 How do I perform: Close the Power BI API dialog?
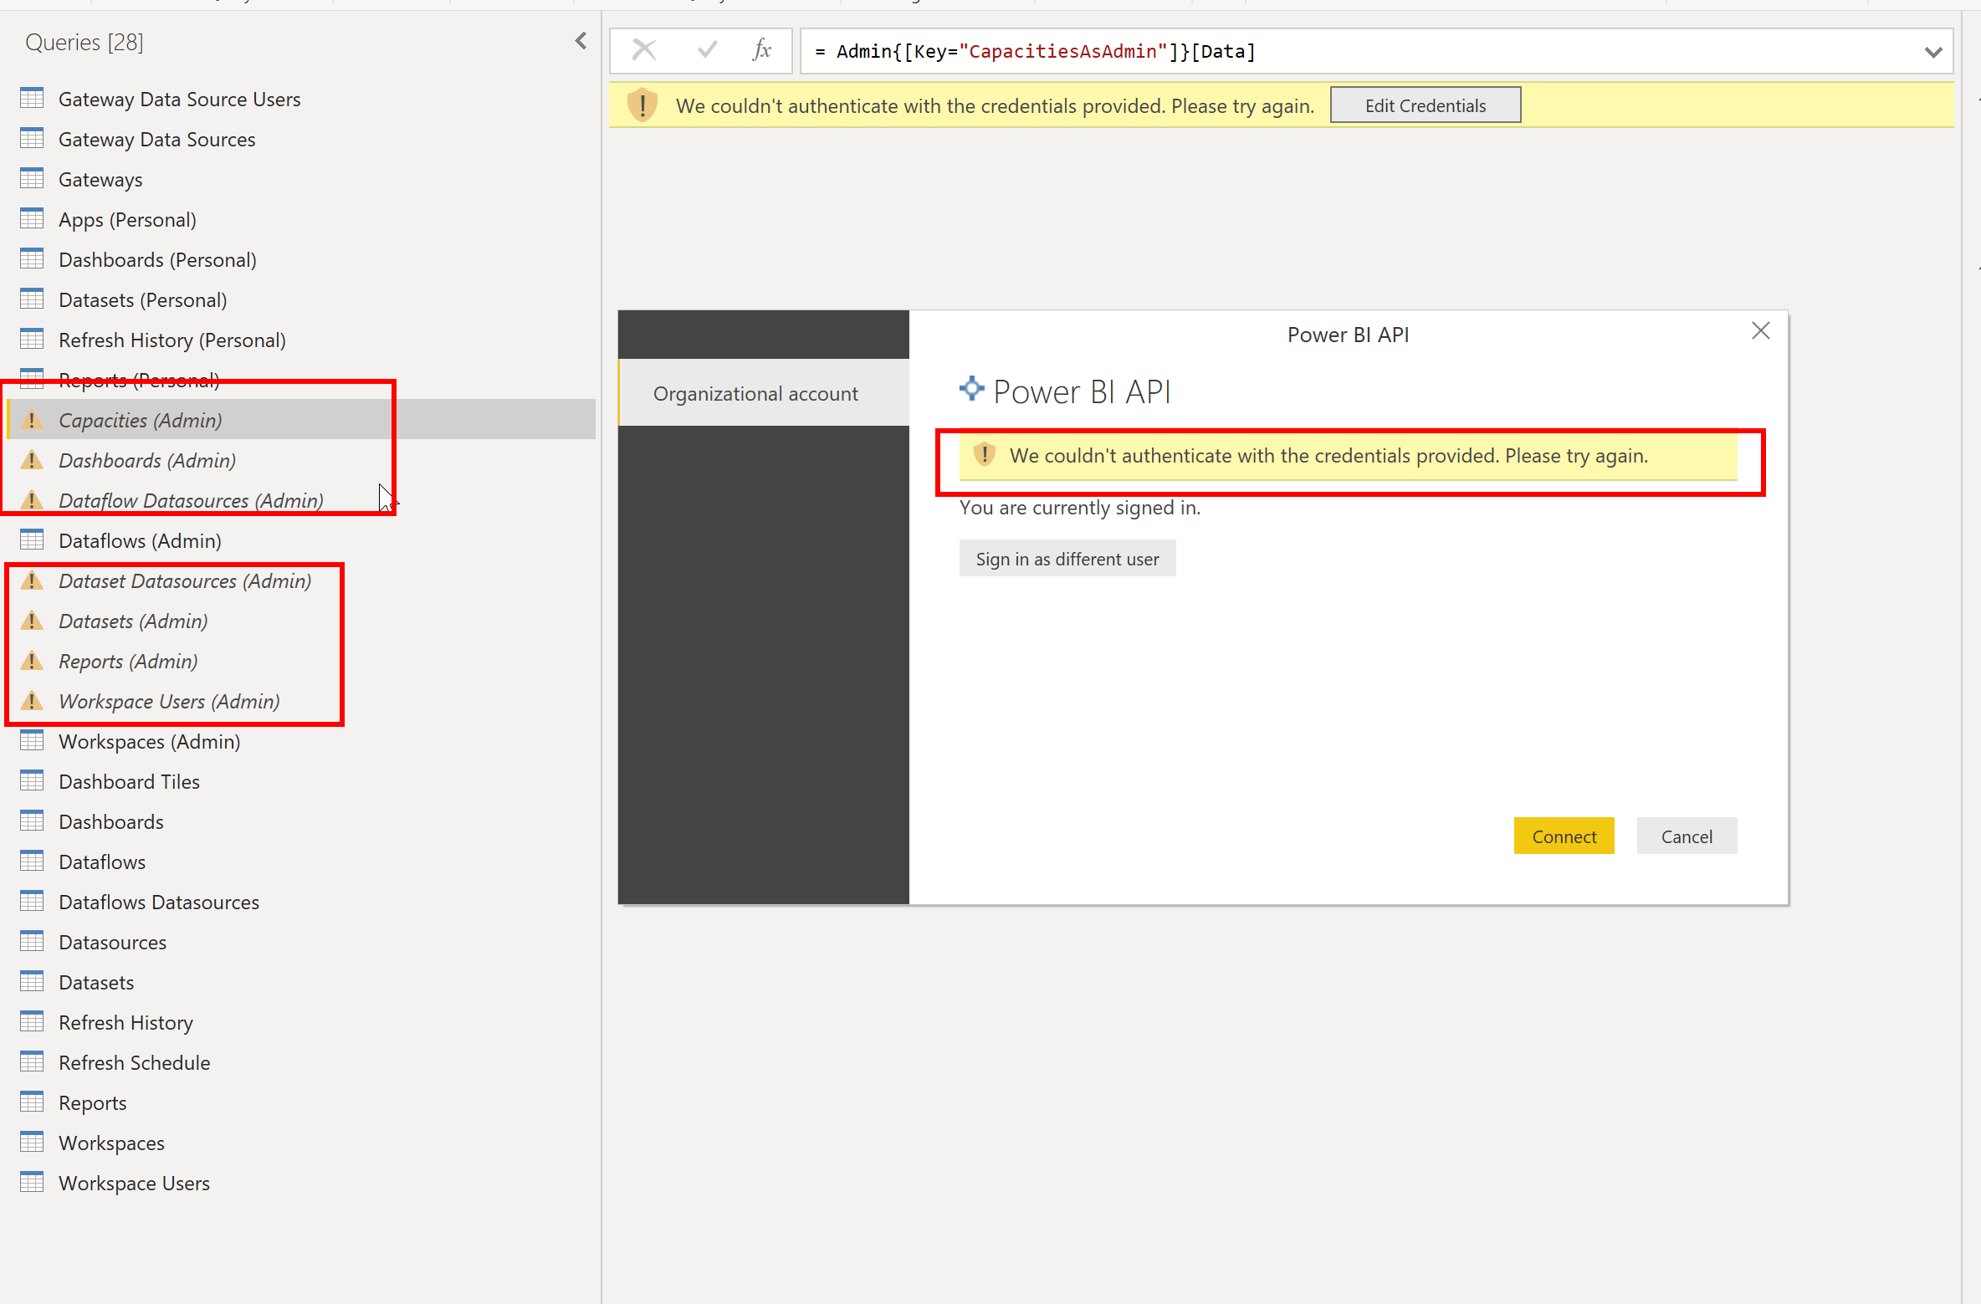pos(1761,331)
